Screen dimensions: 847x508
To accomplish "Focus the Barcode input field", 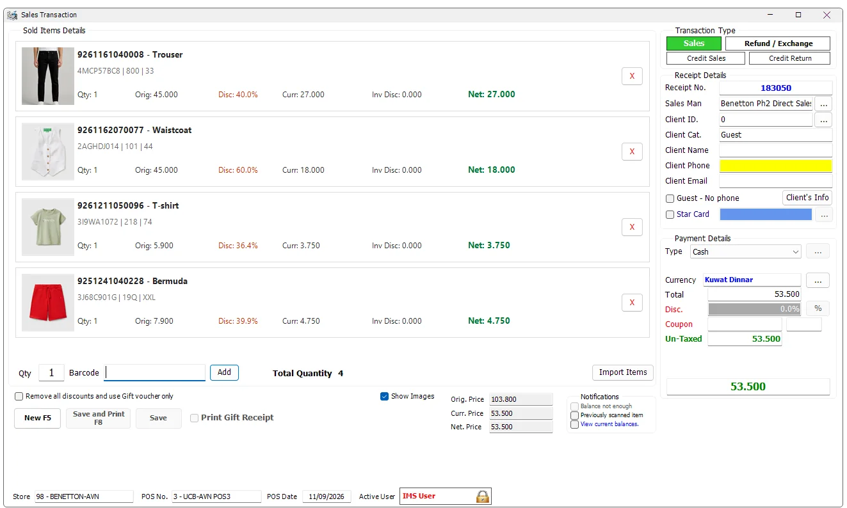I will [155, 372].
